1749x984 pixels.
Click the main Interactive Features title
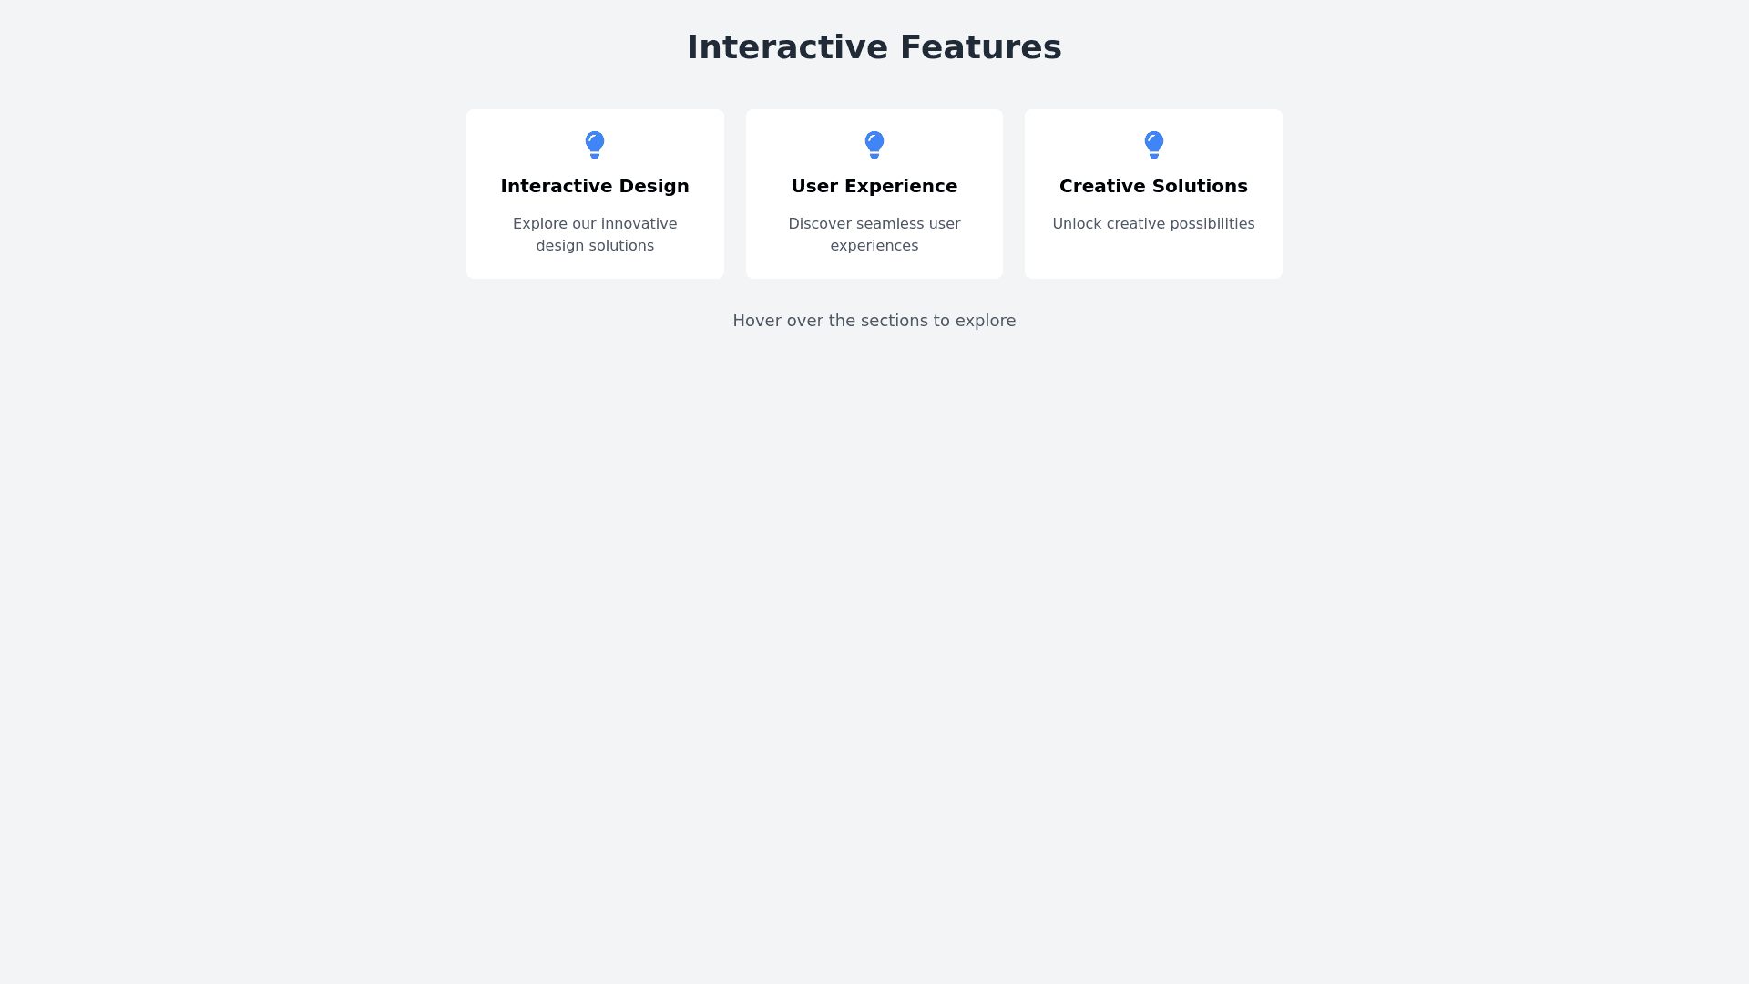coord(874,47)
